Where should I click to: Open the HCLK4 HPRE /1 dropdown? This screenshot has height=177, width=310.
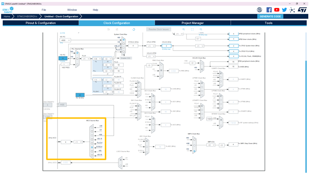click(151, 57)
